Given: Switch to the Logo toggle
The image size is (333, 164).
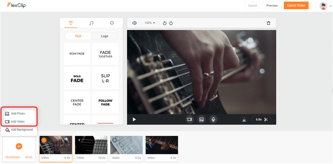Looking at the screenshot, I should [105, 36].
